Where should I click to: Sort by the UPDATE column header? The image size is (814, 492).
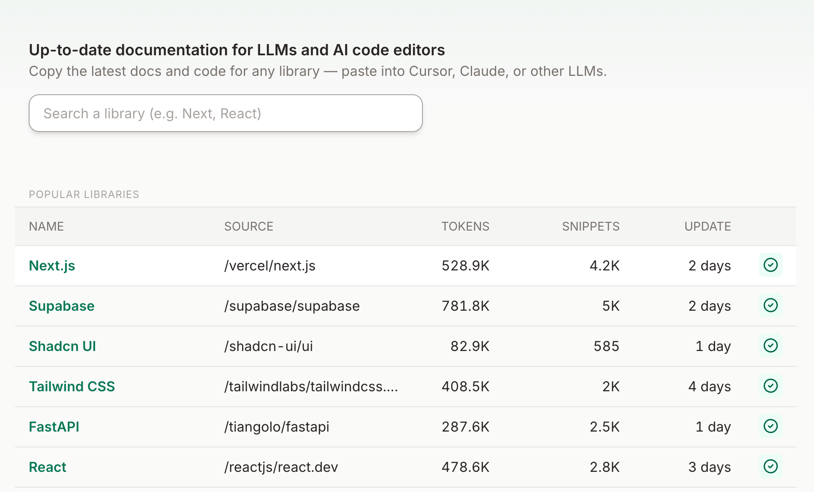pyautogui.click(x=707, y=226)
